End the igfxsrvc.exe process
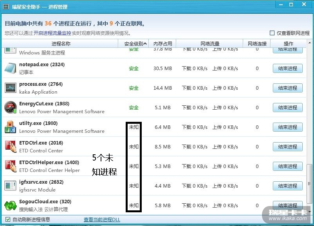Screen dimensions: 314x226 coord(287,186)
